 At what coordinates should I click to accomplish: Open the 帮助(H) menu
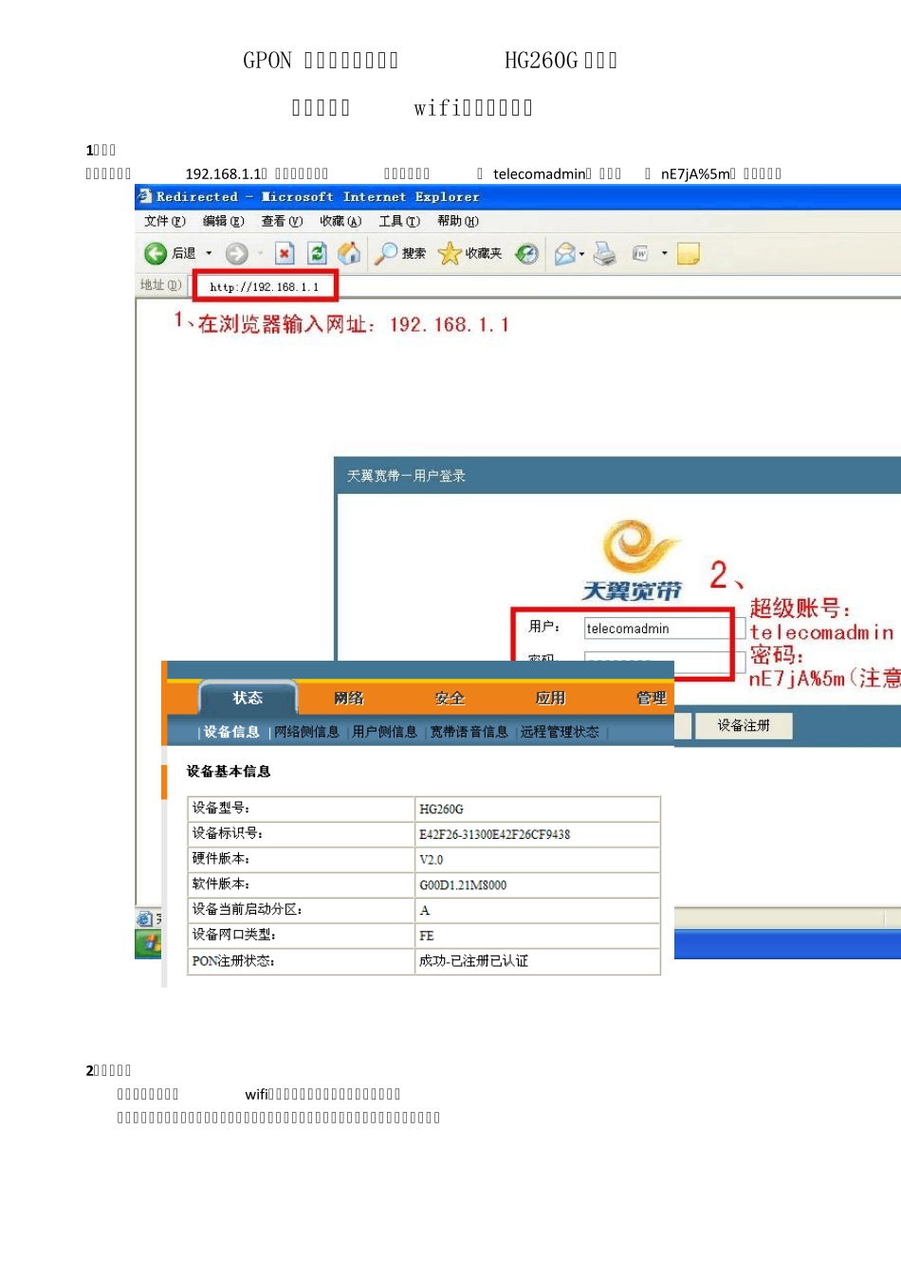[458, 221]
